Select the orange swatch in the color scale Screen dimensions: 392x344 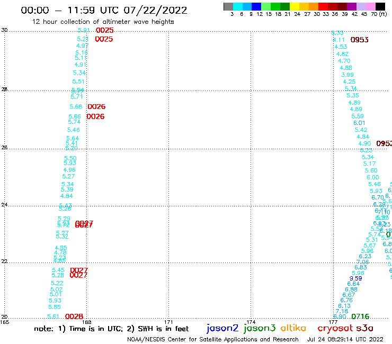pos(314,6)
